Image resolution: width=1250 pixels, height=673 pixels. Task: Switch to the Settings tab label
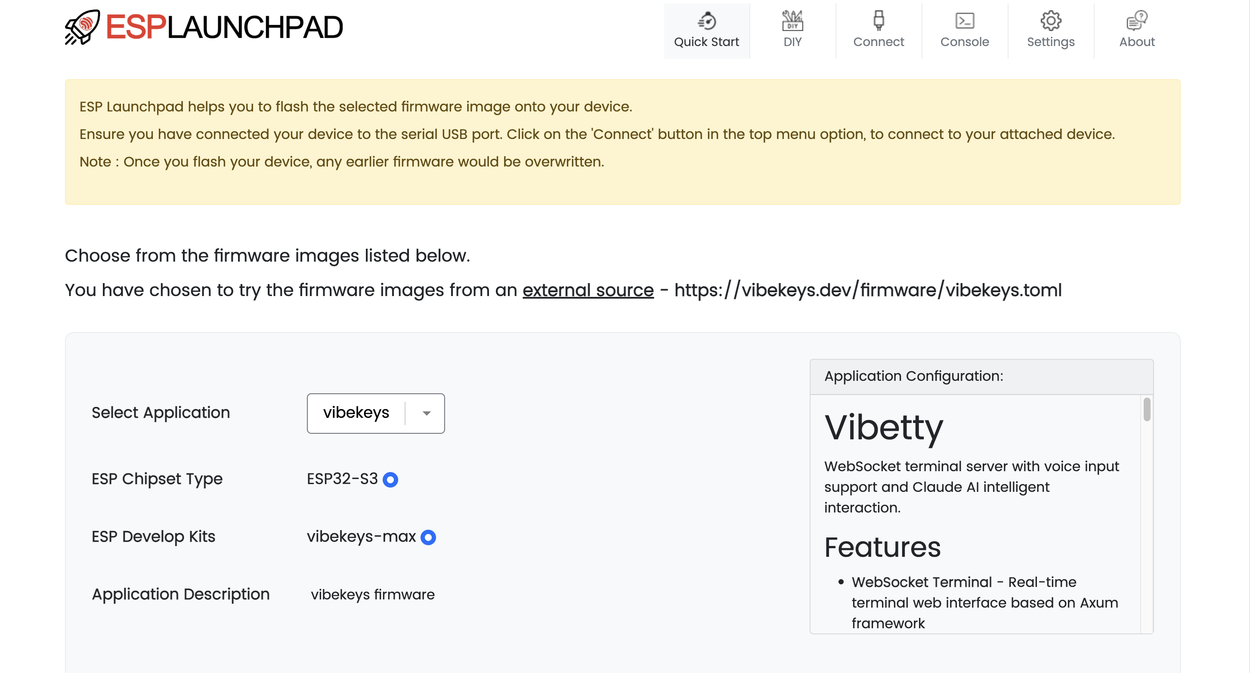coord(1051,42)
